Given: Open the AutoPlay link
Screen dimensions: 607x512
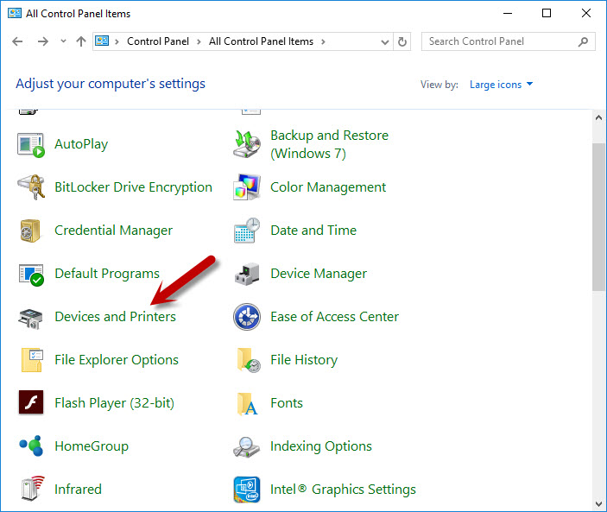Looking at the screenshot, I should click(81, 144).
